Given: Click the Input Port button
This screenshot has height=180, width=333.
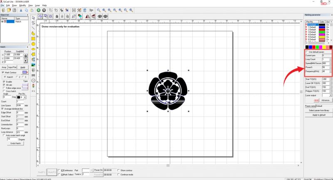Looking at the screenshot, I should [12, 67].
